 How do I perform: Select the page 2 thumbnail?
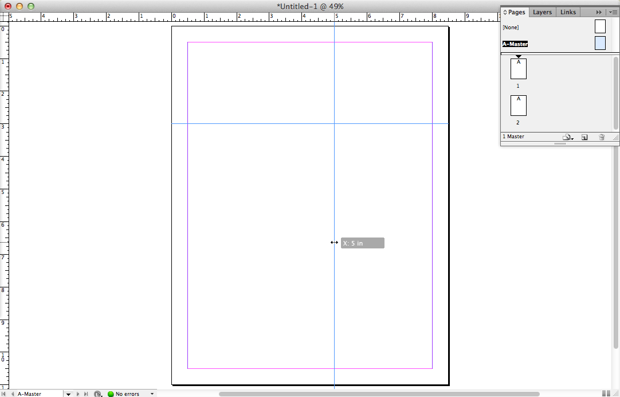(518, 106)
